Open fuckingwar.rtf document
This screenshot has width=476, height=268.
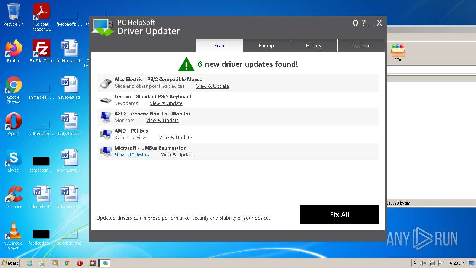click(x=69, y=51)
